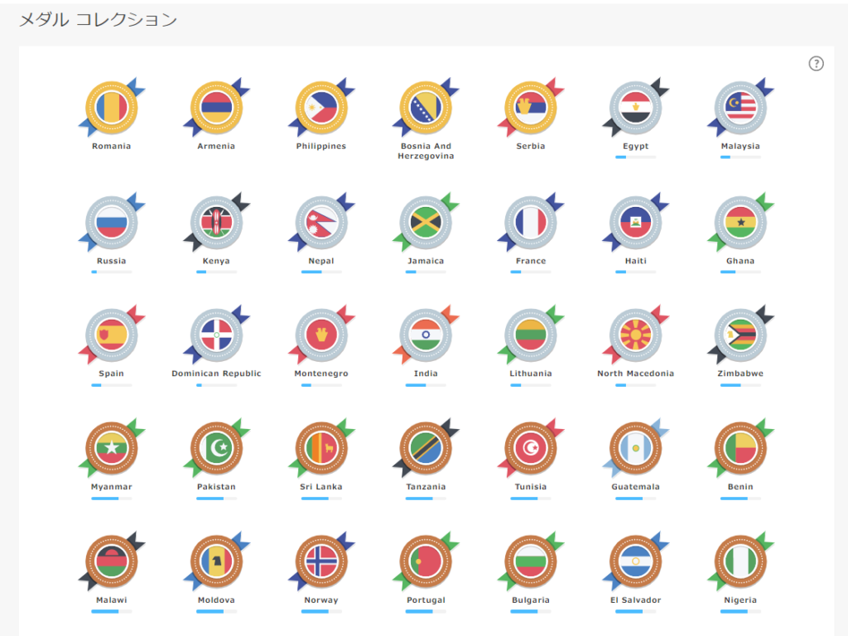Screen dimensions: 848x636
Task: Click the Montenegro medal badge
Action: point(321,335)
